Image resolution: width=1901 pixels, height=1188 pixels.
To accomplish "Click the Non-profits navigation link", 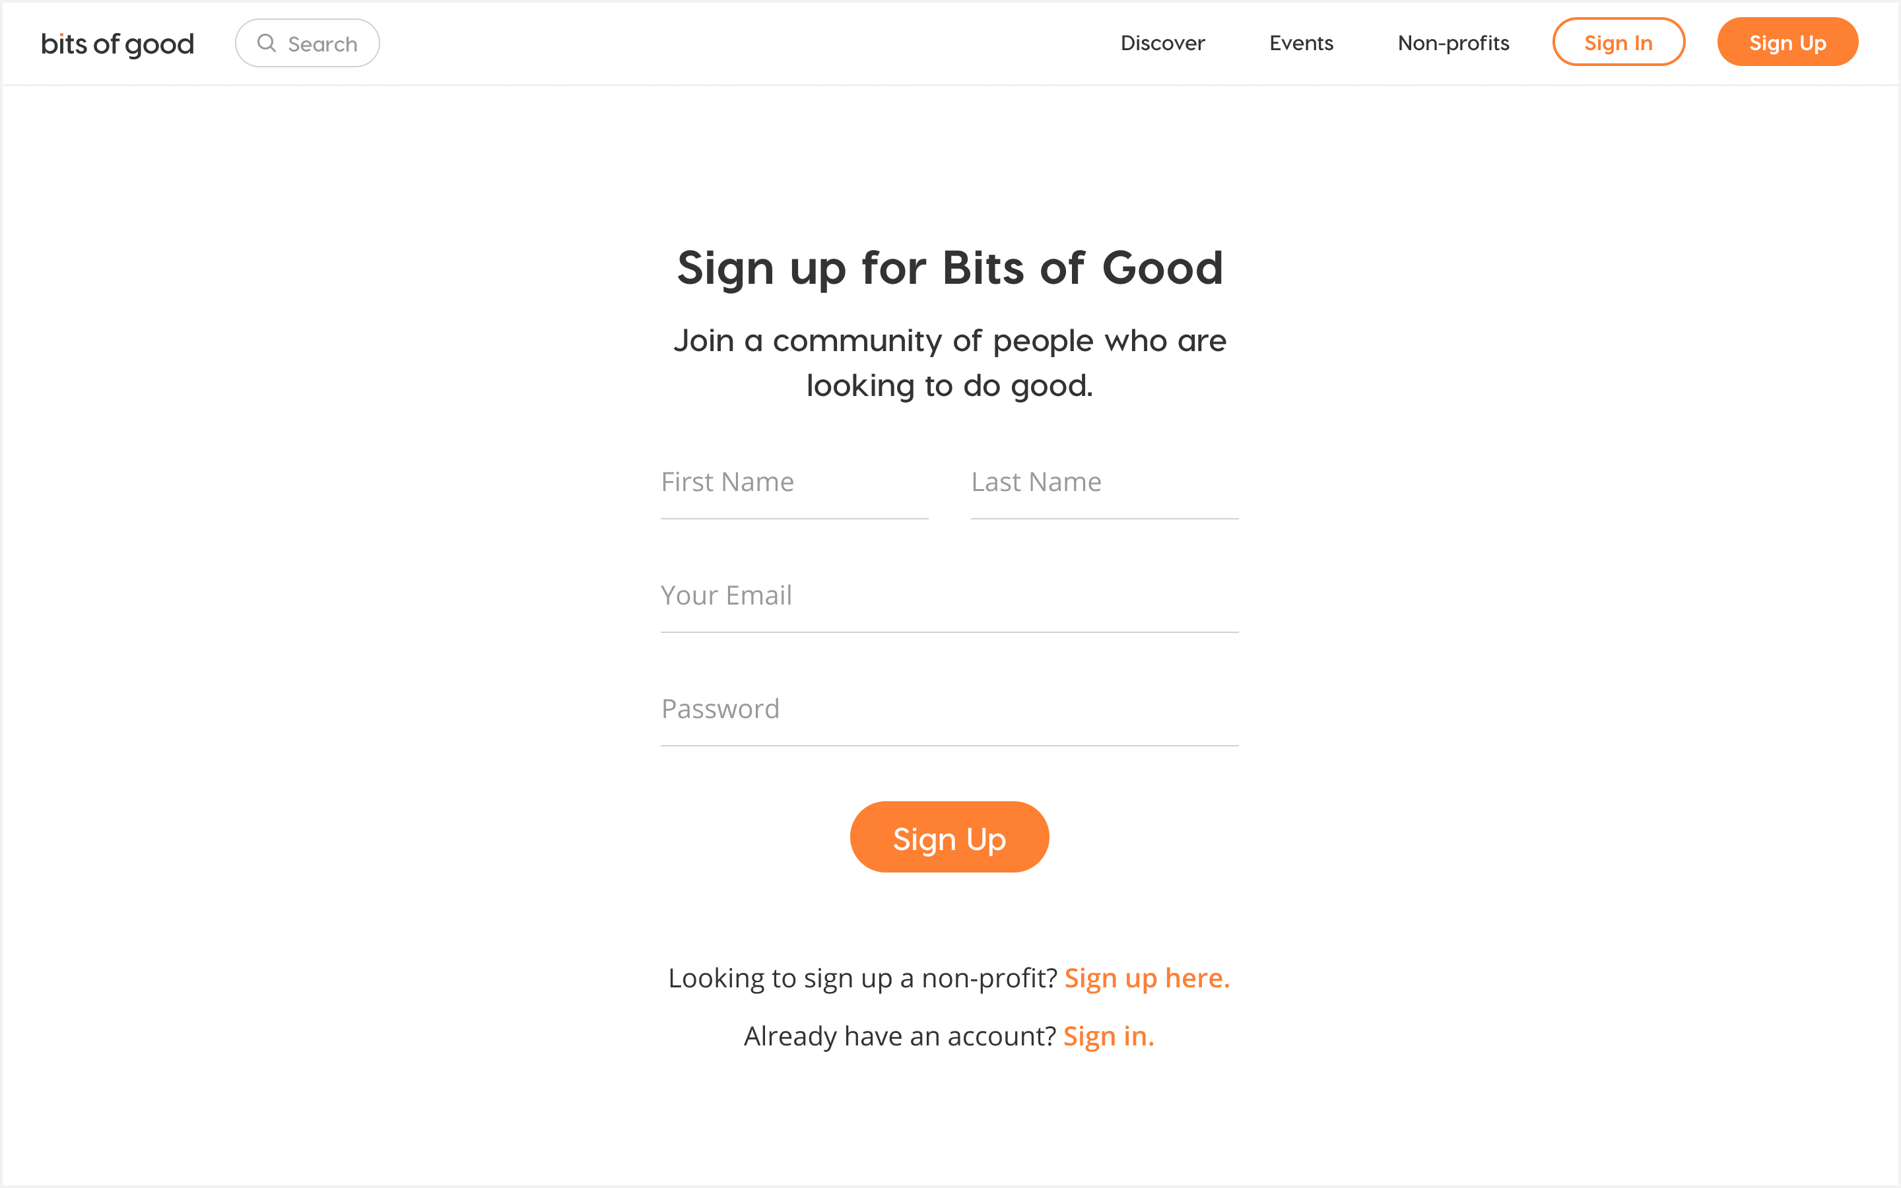I will (1453, 42).
